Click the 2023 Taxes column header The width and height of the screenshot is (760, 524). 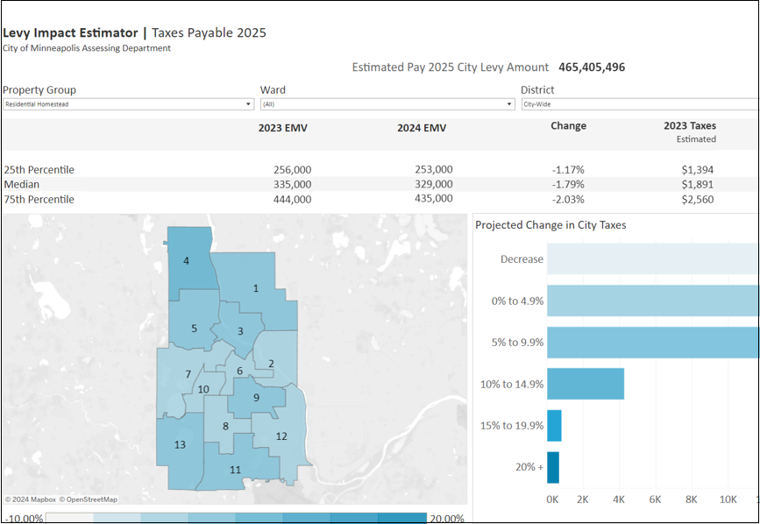tap(690, 126)
